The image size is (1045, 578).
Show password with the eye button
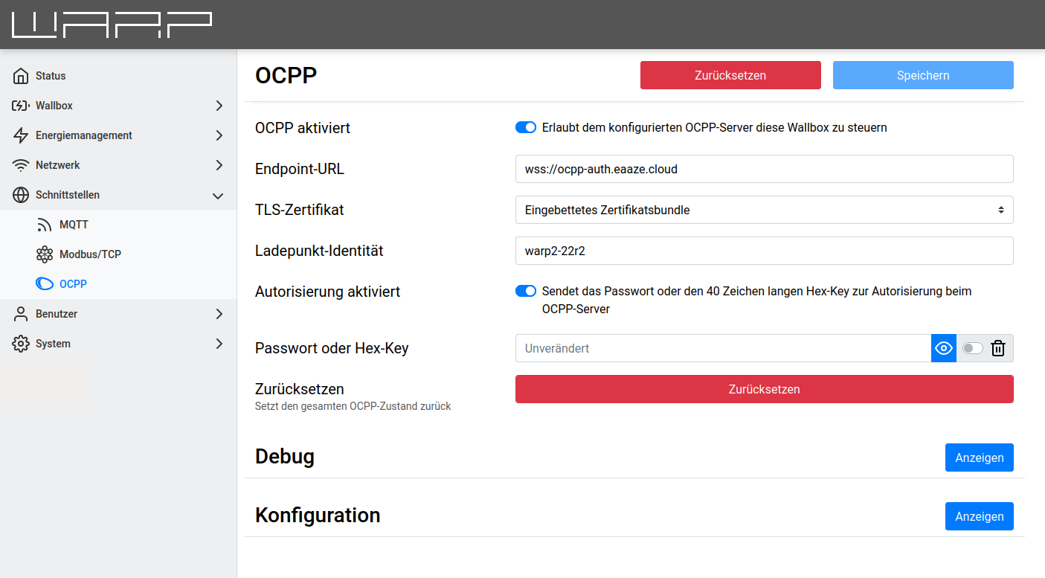(944, 348)
